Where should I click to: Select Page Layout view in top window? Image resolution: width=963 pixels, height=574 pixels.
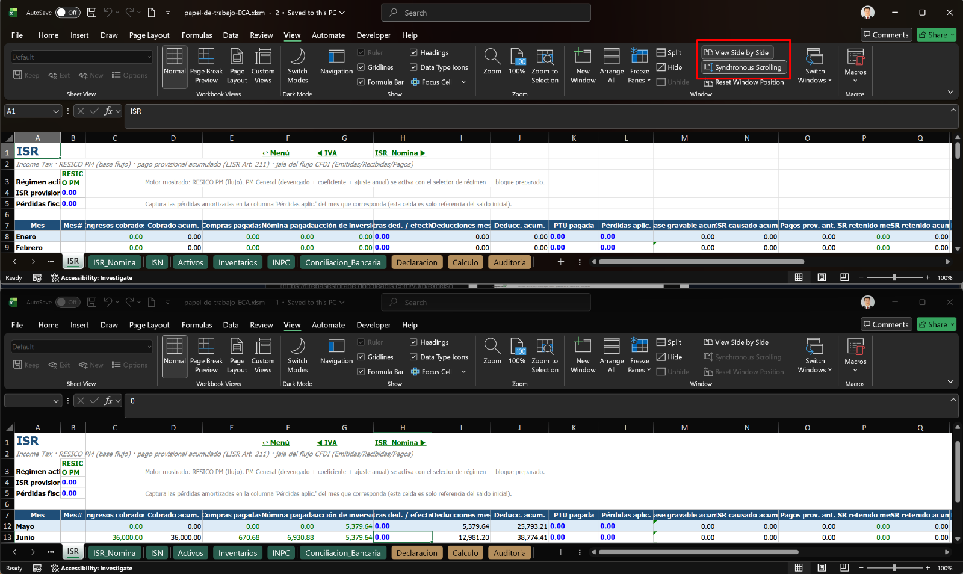[237, 66]
